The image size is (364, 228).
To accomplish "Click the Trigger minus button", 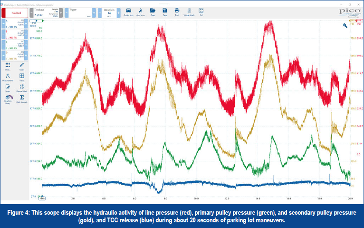I will click(67, 13).
